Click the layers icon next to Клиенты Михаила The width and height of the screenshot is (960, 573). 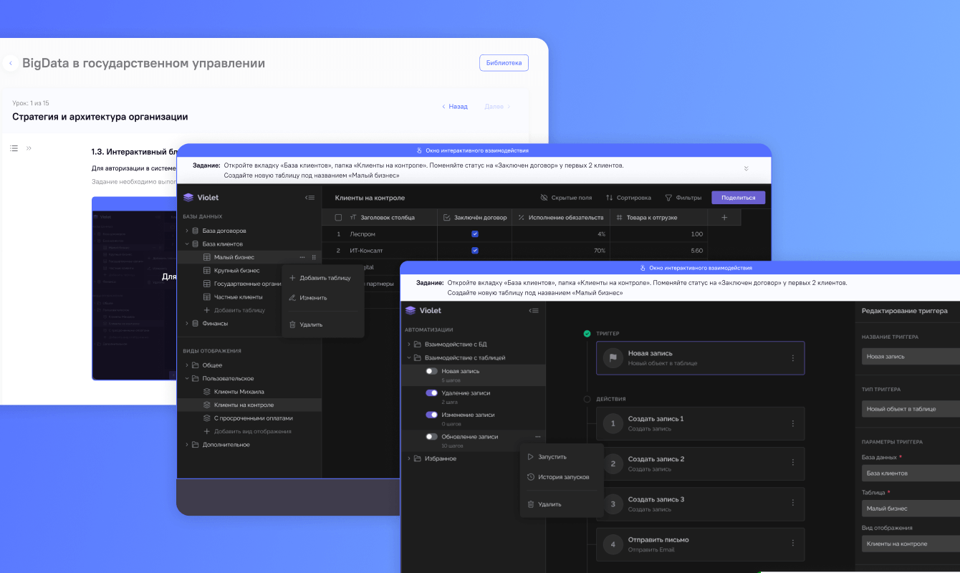207,392
